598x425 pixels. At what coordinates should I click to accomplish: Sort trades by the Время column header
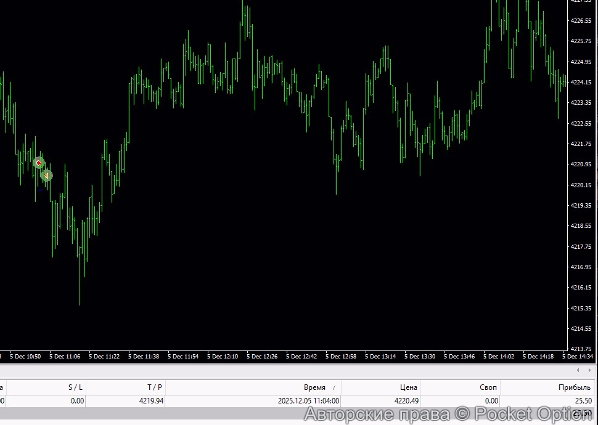tap(314, 387)
